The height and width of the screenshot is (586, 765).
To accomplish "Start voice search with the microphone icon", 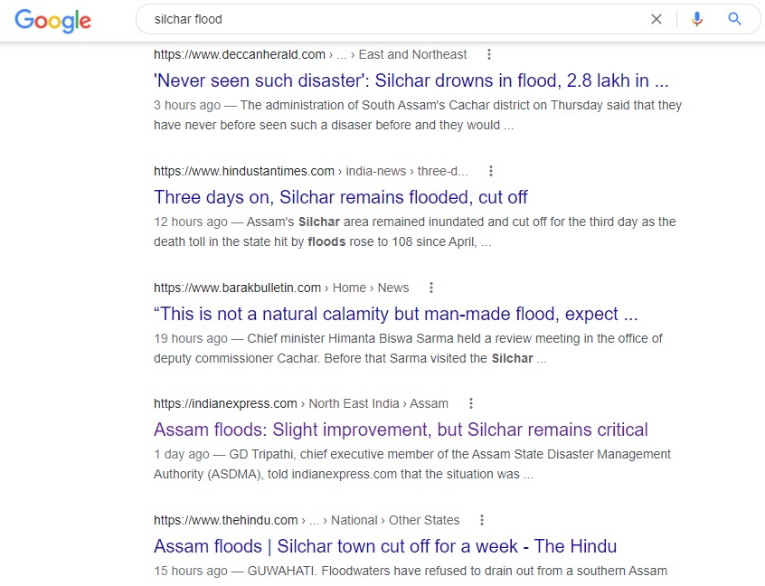I will click(x=696, y=19).
